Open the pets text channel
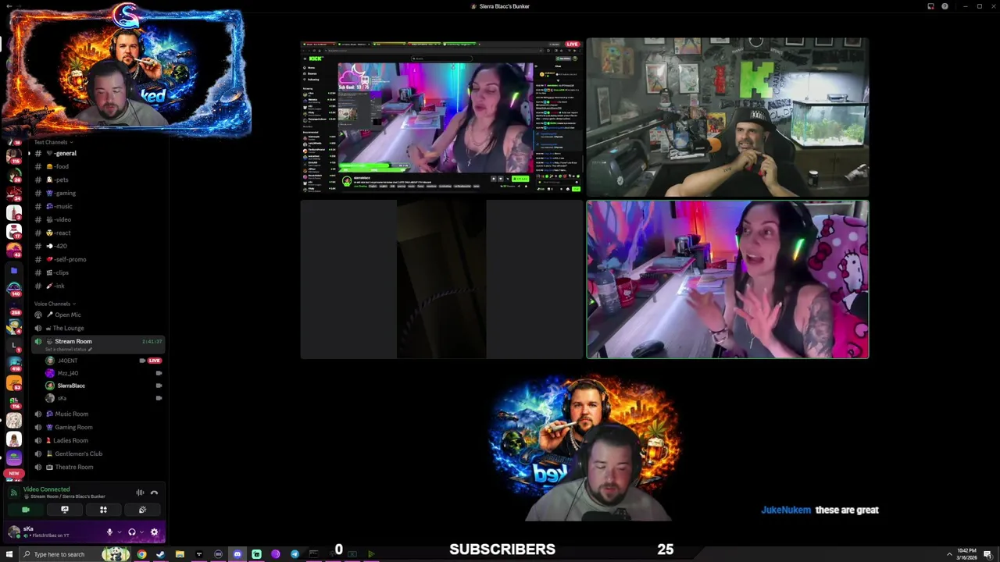The height and width of the screenshot is (562, 1000). click(x=98, y=180)
